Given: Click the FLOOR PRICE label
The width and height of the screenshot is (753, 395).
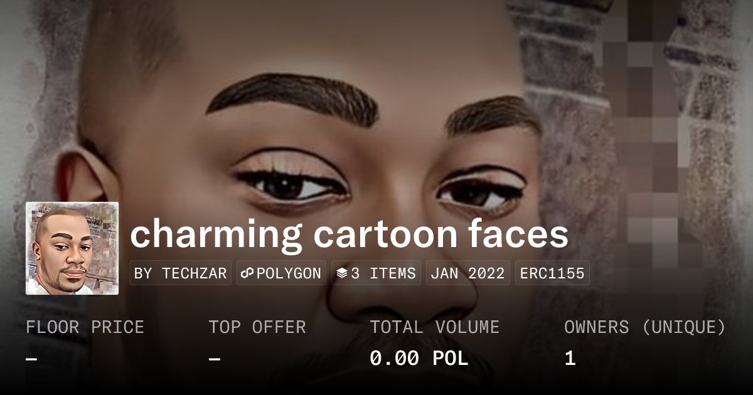Looking at the screenshot, I should point(85,327).
